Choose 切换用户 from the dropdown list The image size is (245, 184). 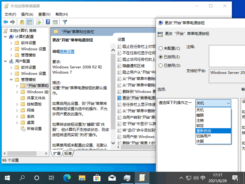[213, 136]
